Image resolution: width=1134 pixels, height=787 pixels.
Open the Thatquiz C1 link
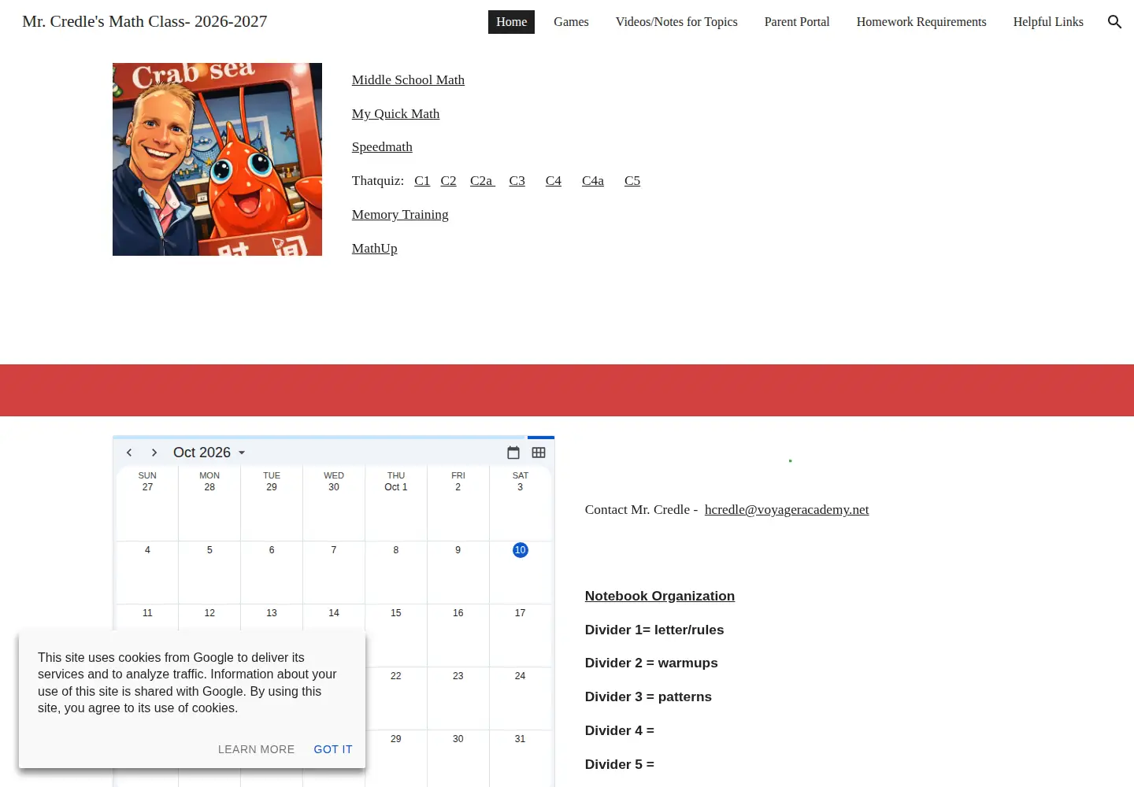coord(422,181)
